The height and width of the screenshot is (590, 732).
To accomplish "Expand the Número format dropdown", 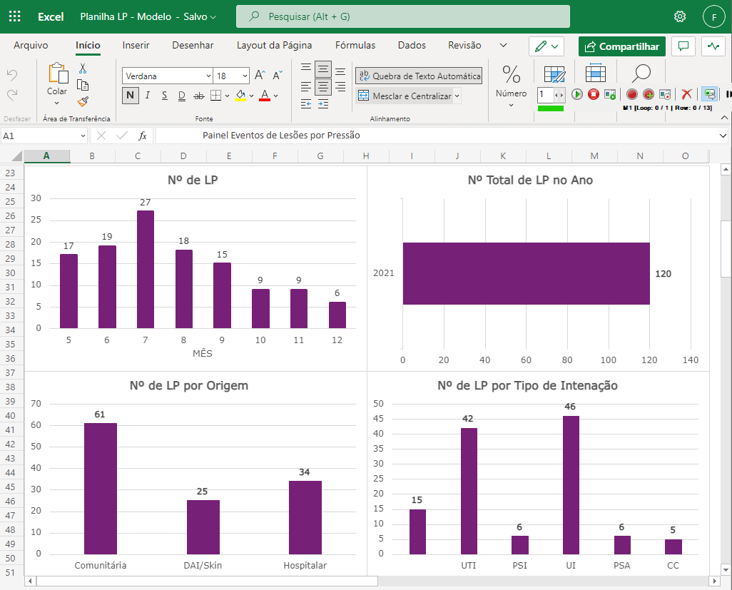I will (511, 105).
